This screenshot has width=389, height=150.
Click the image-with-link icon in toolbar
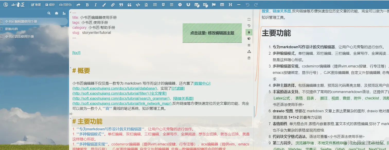pyautogui.click(x=205, y=5)
